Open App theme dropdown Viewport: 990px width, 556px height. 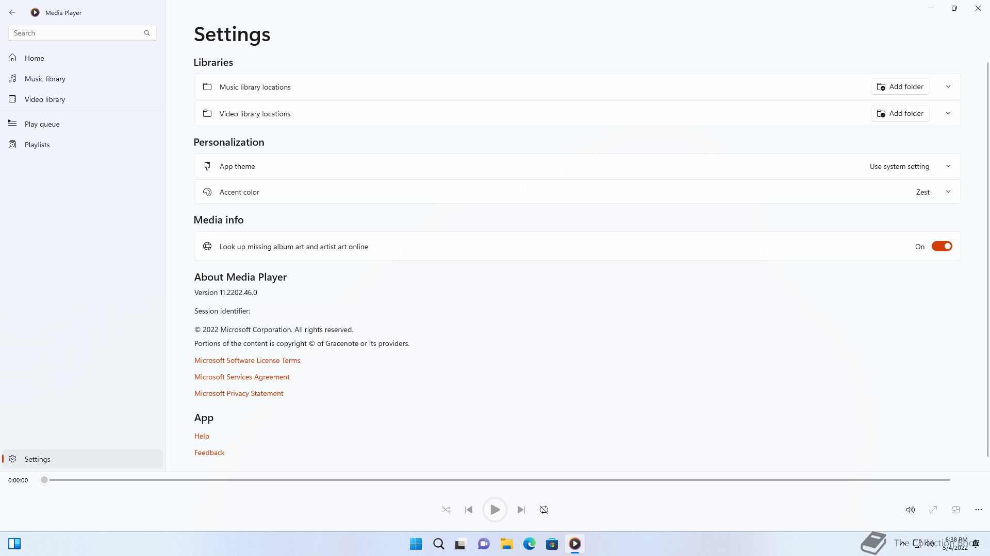[577, 166]
